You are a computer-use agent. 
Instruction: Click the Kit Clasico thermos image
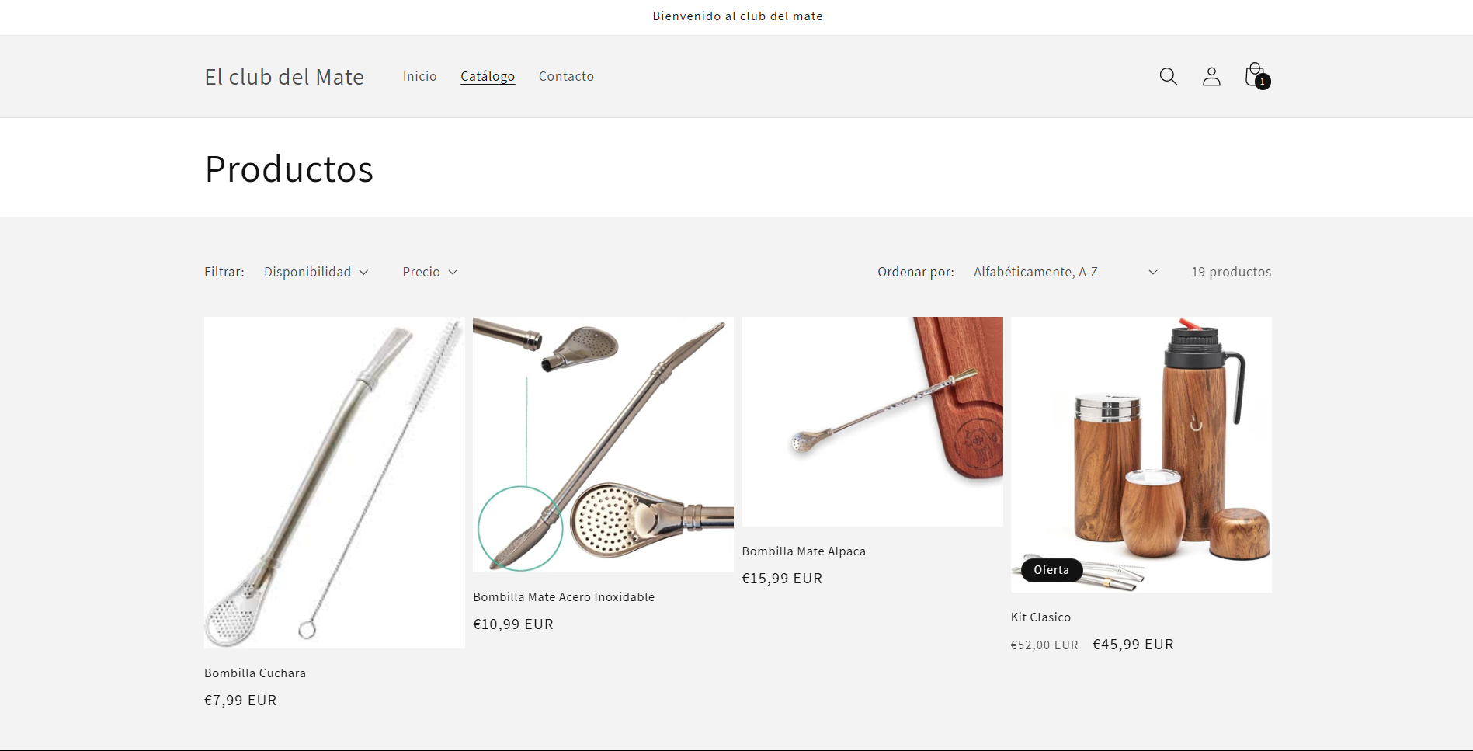[1141, 454]
